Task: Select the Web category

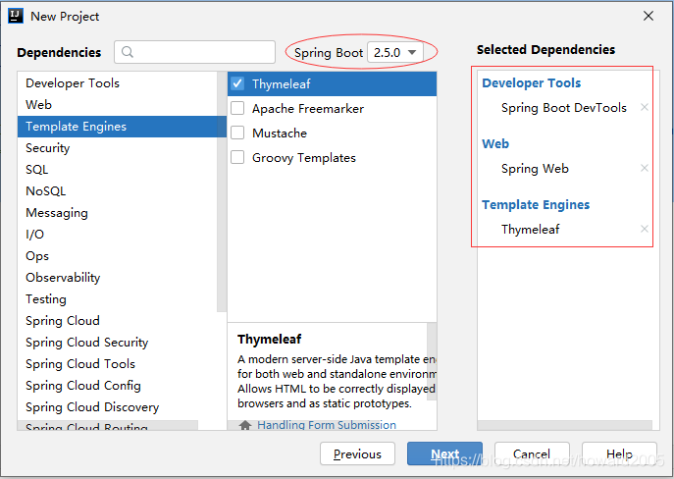Action: [118, 104]
